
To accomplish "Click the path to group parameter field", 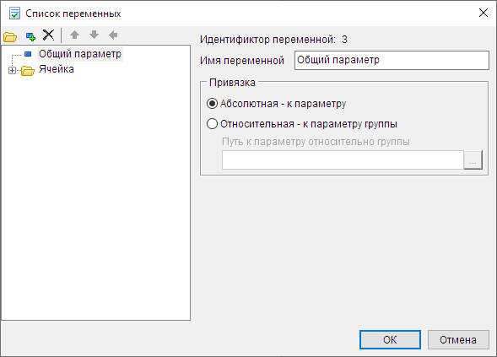I will tap(343, 160).
